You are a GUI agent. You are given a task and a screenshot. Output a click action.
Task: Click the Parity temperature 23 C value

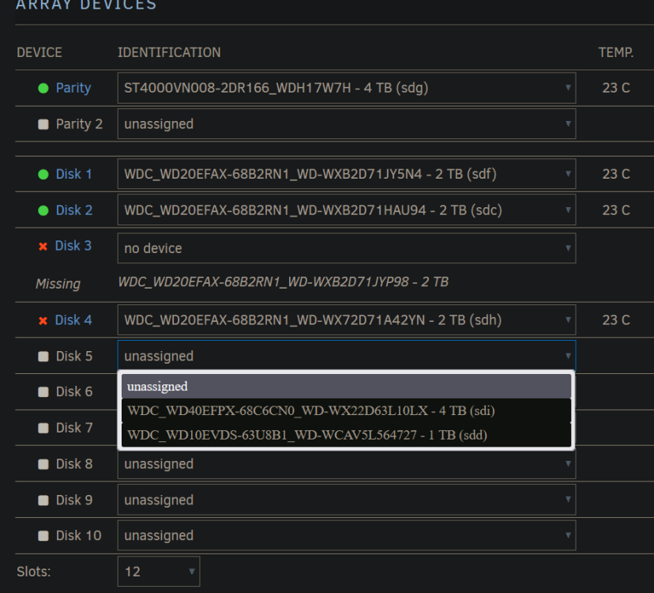pyautogui.click(x=616, y=88)
